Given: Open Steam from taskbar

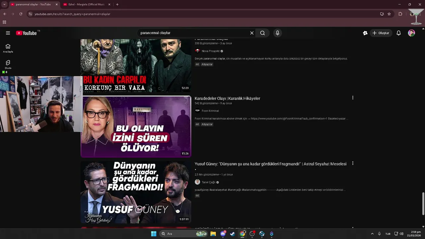Looking at the screenshot, I should tap(232, 234).
